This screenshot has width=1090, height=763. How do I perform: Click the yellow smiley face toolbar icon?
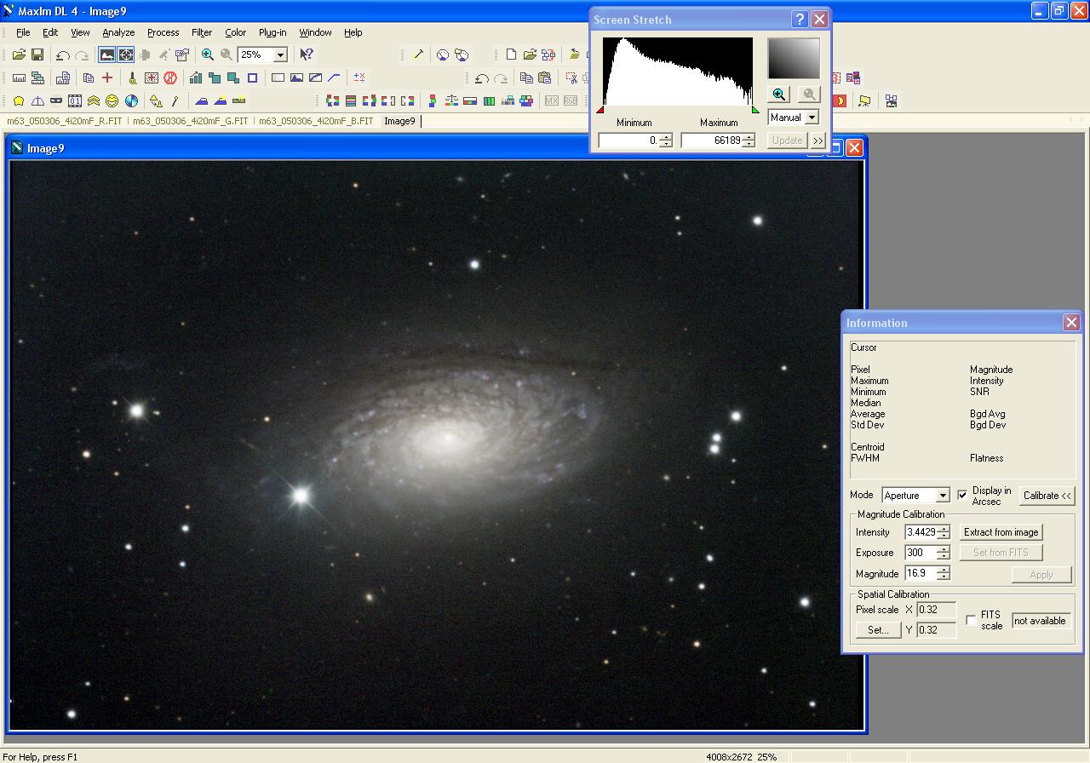click(x=112, y=100)
